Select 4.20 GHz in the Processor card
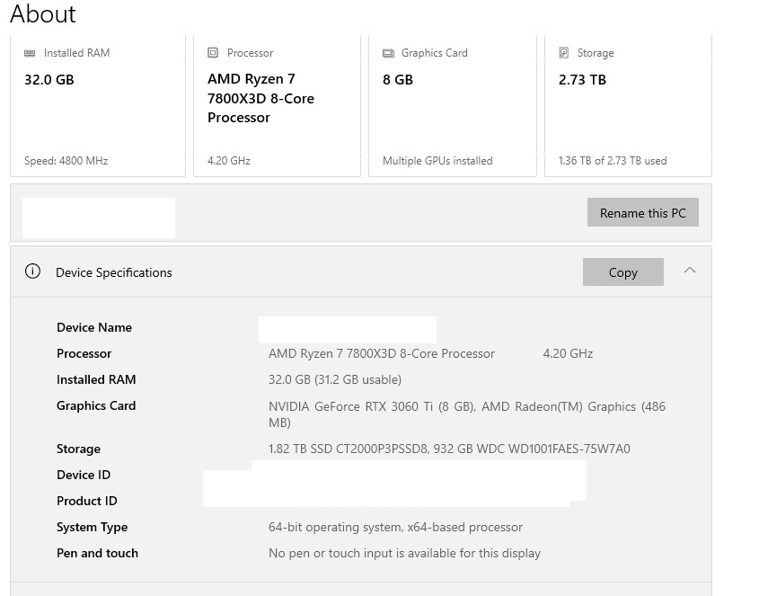Image resolution: width=768 pixels, height=596 pixels. pos(229,161)
